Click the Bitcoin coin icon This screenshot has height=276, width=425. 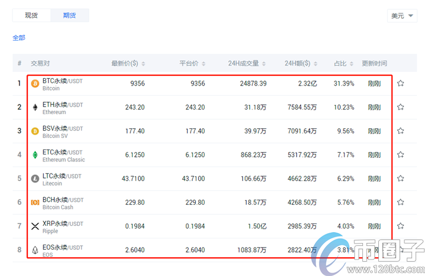35,84
